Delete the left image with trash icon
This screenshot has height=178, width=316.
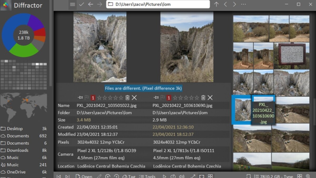(x=127, y=98)
